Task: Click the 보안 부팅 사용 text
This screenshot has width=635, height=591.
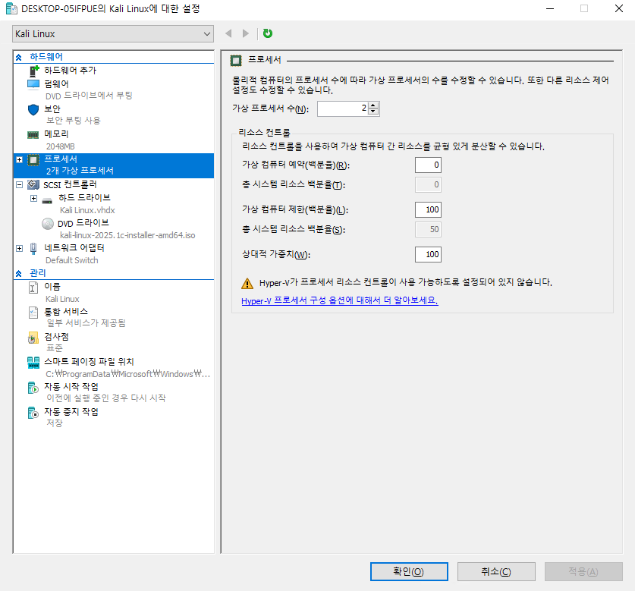Action: pyautogui.click(x=74, y=121)
